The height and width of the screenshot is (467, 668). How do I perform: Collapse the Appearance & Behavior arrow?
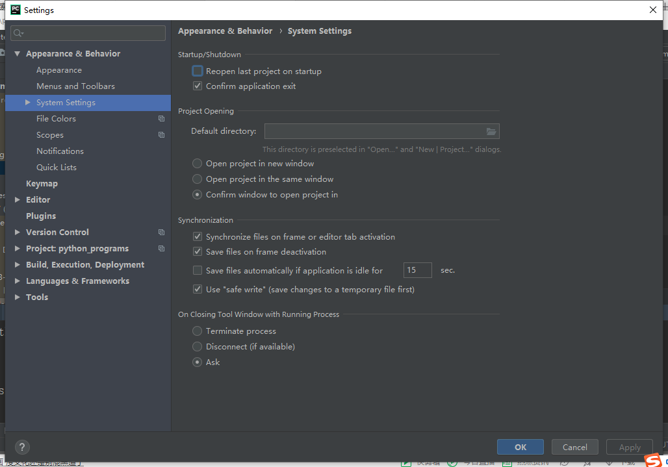coord(17,54)
